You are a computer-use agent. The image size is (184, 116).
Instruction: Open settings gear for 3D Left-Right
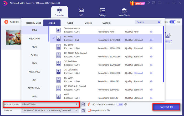(x=151, y=73)
